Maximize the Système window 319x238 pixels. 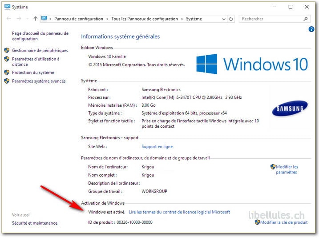point(291,7)
